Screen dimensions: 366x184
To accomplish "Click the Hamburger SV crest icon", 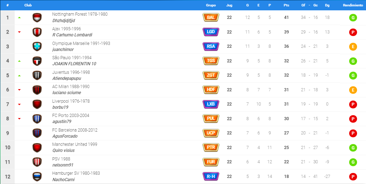I will pyautogui.click(x=37, y=177).
